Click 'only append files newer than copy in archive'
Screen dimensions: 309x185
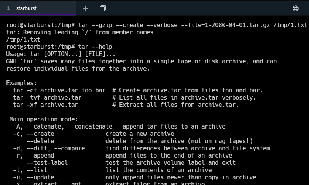pos(181,177)
